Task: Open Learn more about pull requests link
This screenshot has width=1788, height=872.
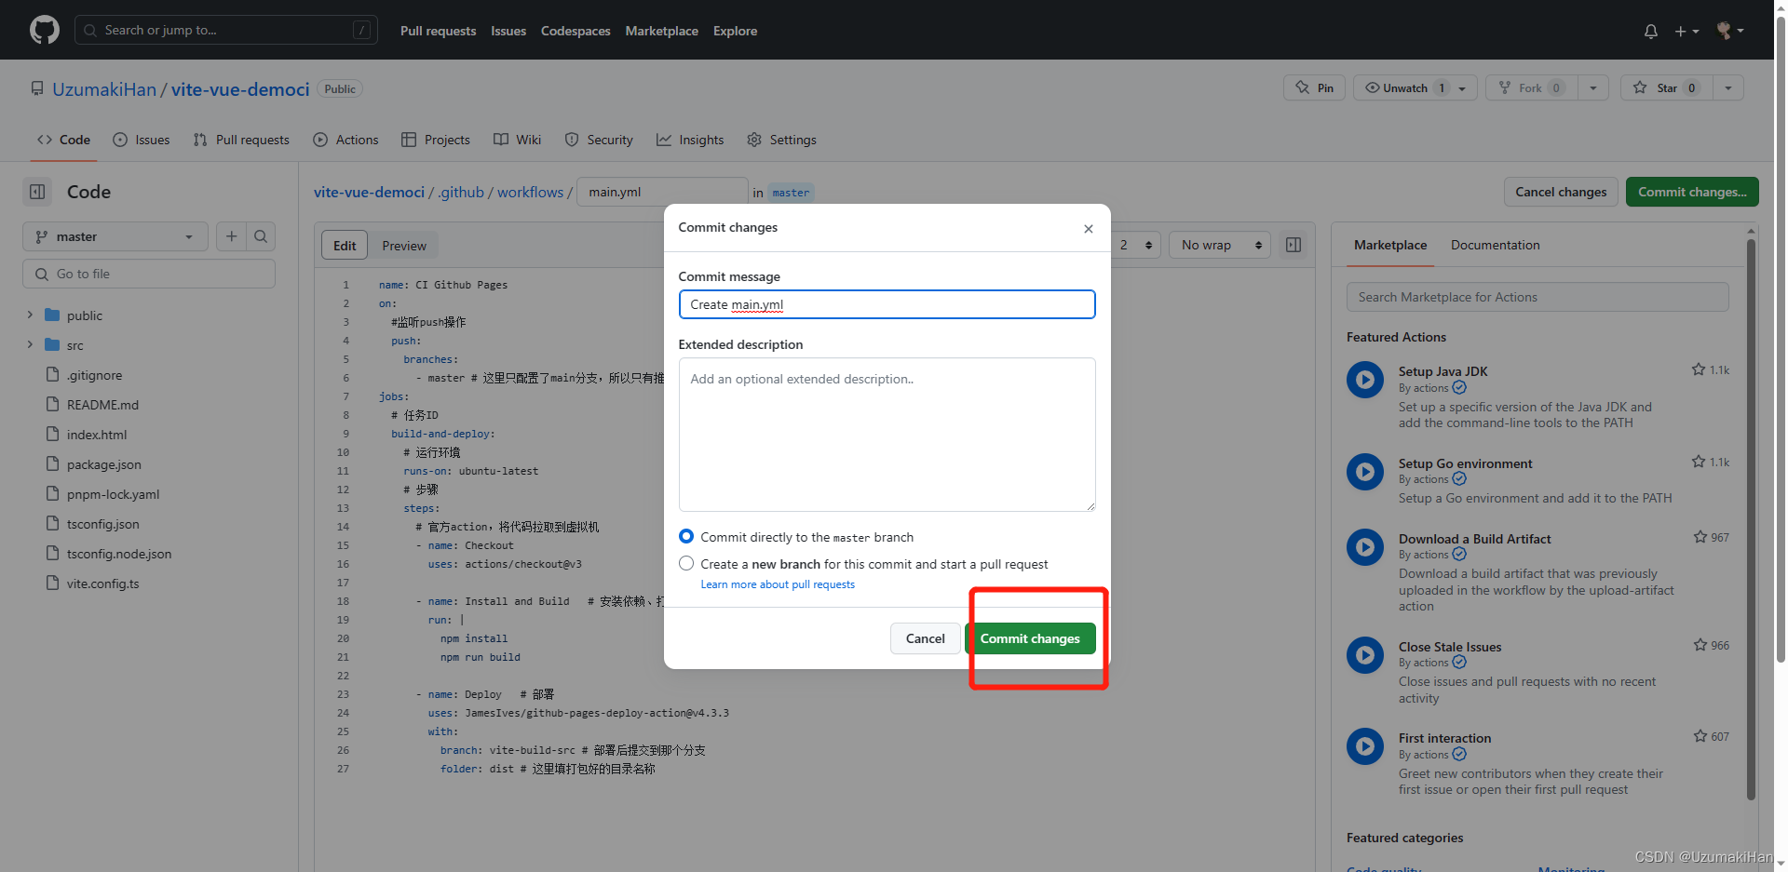Action: coord(778,584)
